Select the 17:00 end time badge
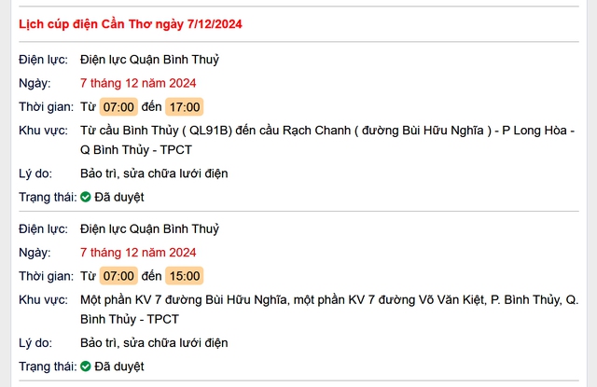The width and height of the screenshot is (597, 387). pos(185,107)
